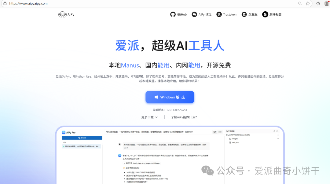Click the forum chat bubble icon
Viewport: 330px width, 184px height.
tap(194, 14)
